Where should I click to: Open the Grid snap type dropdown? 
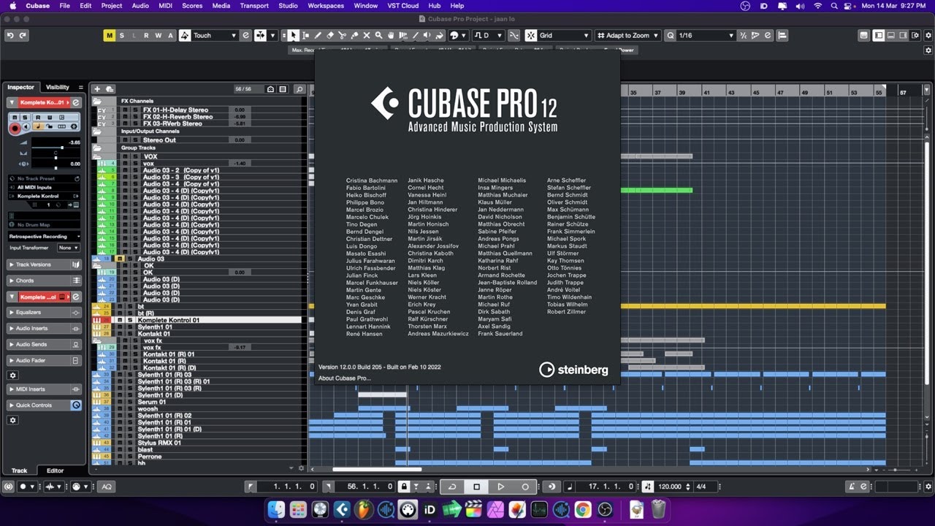(x=563, y=35)
